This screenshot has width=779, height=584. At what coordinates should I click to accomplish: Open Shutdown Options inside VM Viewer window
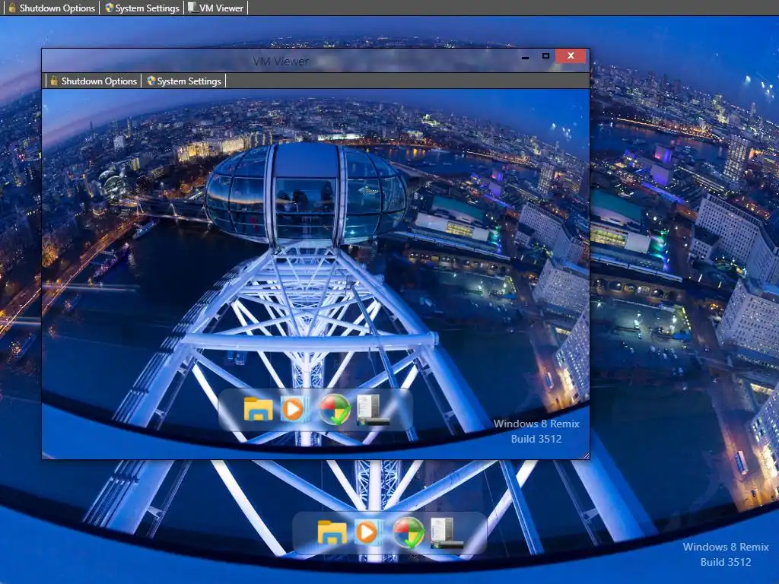[94, 81]
